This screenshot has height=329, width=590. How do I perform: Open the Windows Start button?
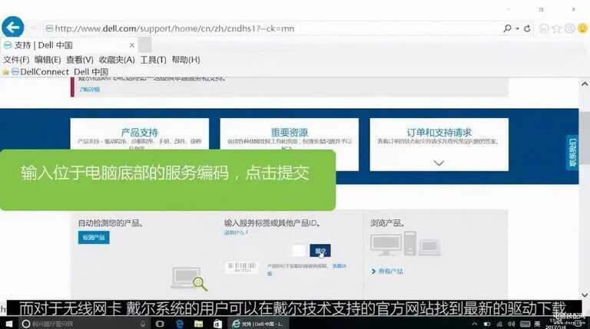tap(9, 324)
